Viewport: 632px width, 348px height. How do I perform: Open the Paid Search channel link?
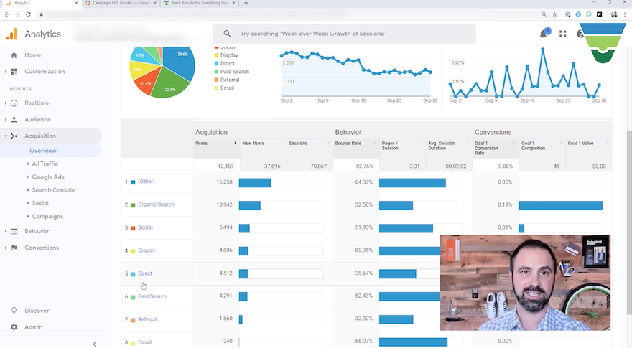(152, 296)
